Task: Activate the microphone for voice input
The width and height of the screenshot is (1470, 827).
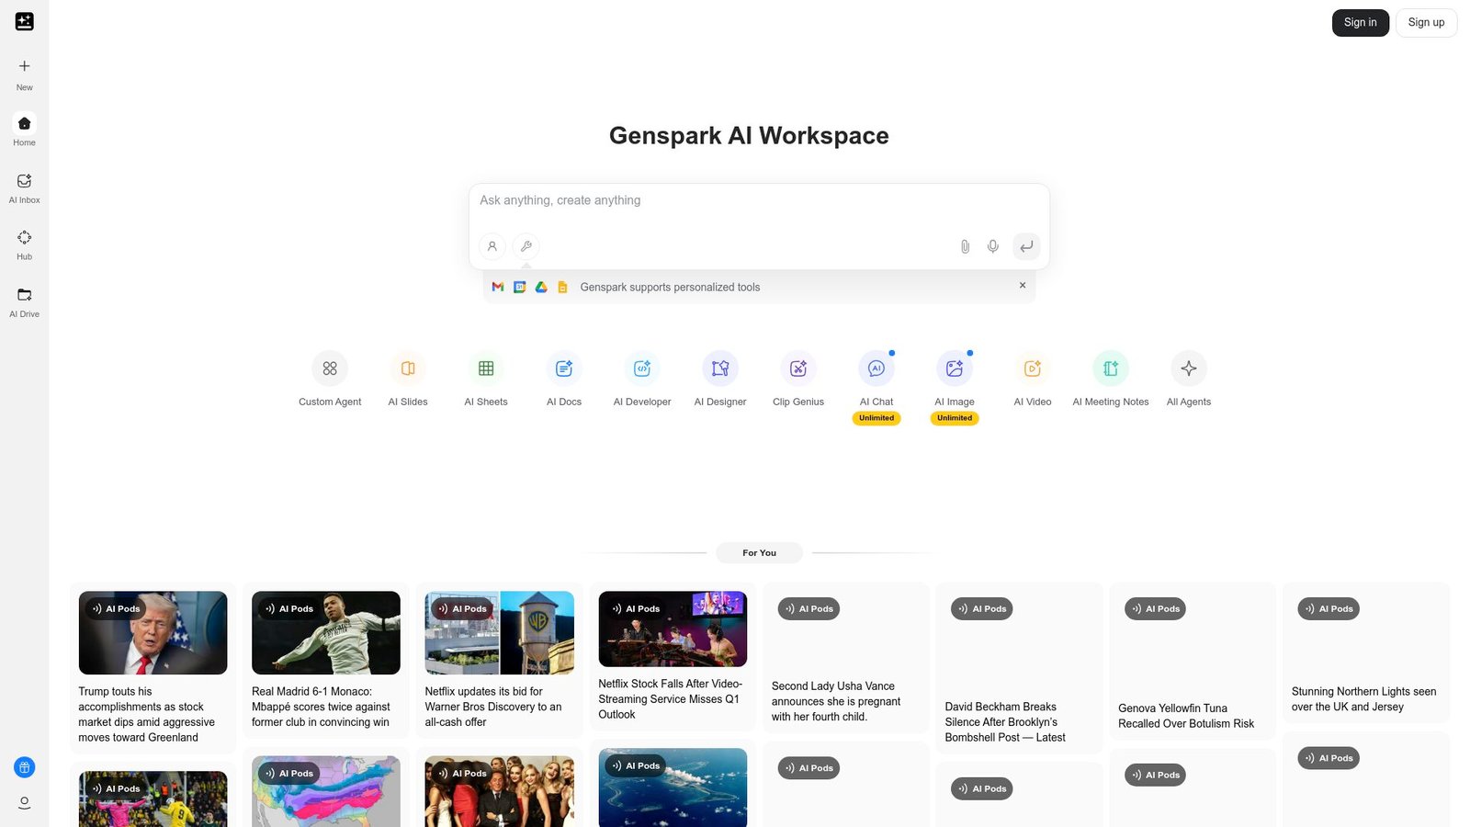Action: click(x=992, y=246)
